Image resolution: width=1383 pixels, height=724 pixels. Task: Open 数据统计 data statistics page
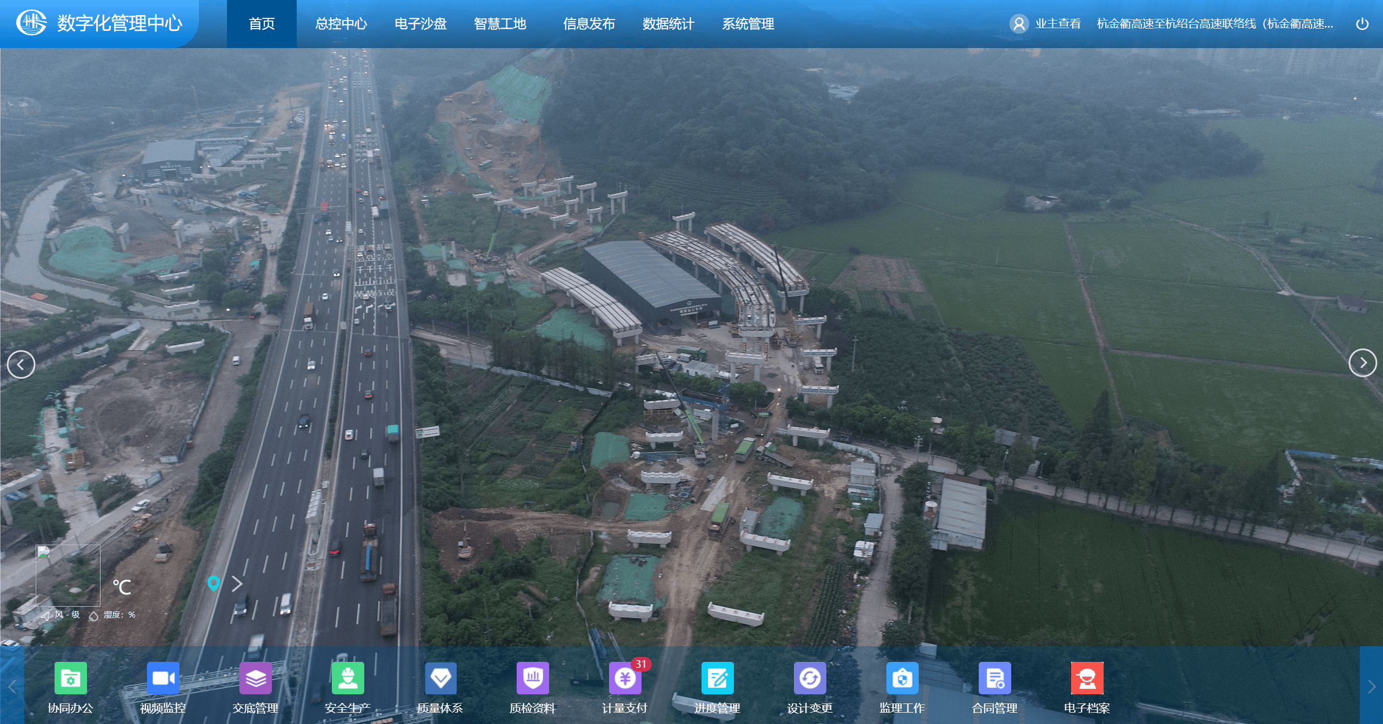point(668,24)
